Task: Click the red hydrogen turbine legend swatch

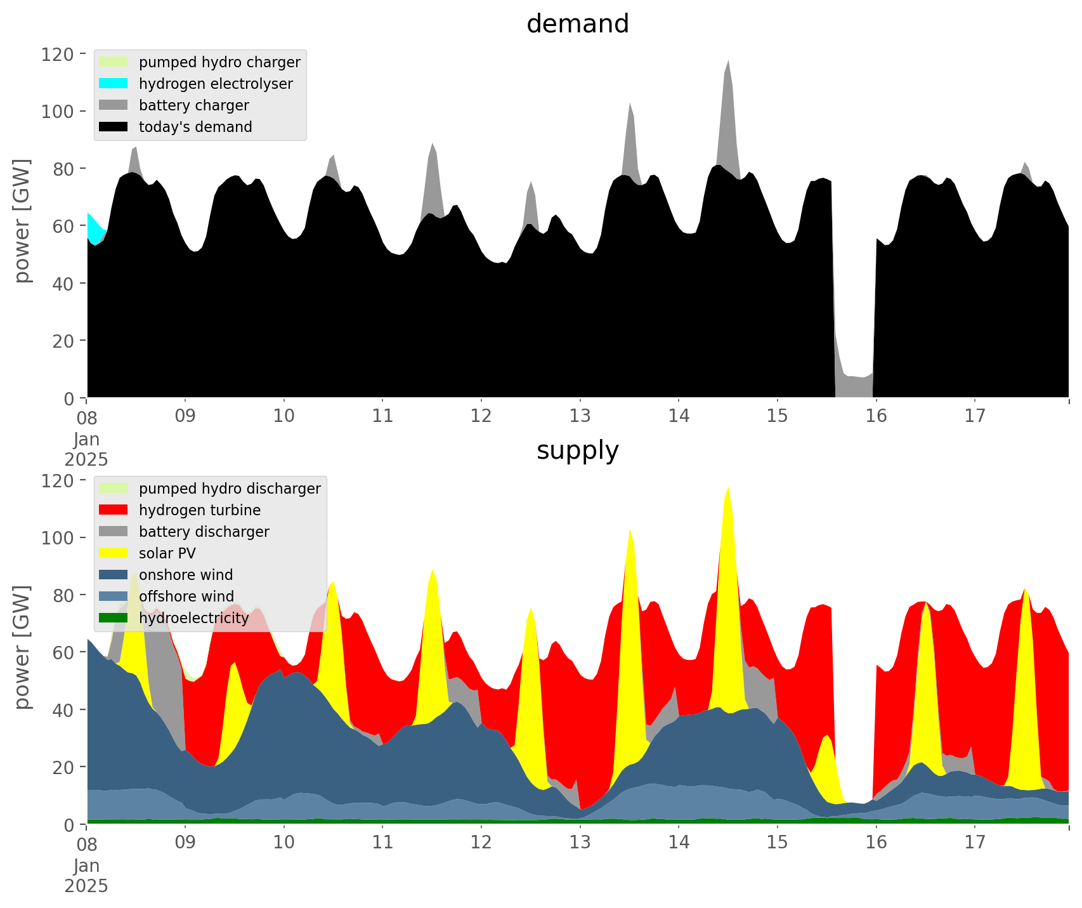Action: click(114, 510)
